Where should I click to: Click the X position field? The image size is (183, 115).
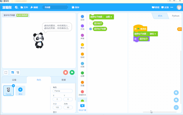[x=57, y=99]
